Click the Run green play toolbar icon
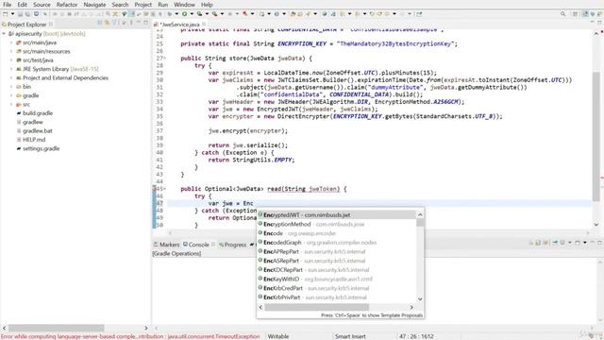Image resolution: width=604 pixels, height=340 pixels. point(185,14)
